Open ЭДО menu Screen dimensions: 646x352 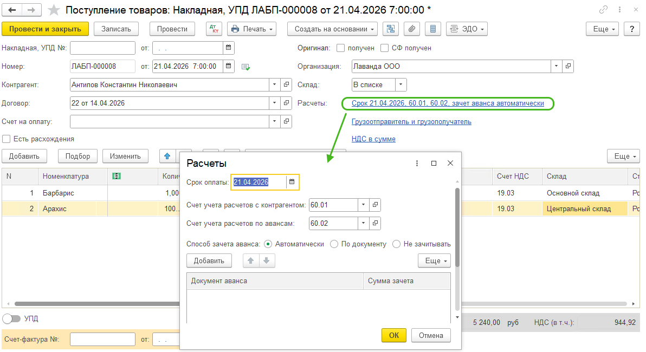467,29
